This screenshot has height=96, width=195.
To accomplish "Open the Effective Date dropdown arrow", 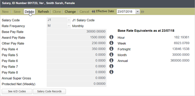I will (x=137, y=12).
